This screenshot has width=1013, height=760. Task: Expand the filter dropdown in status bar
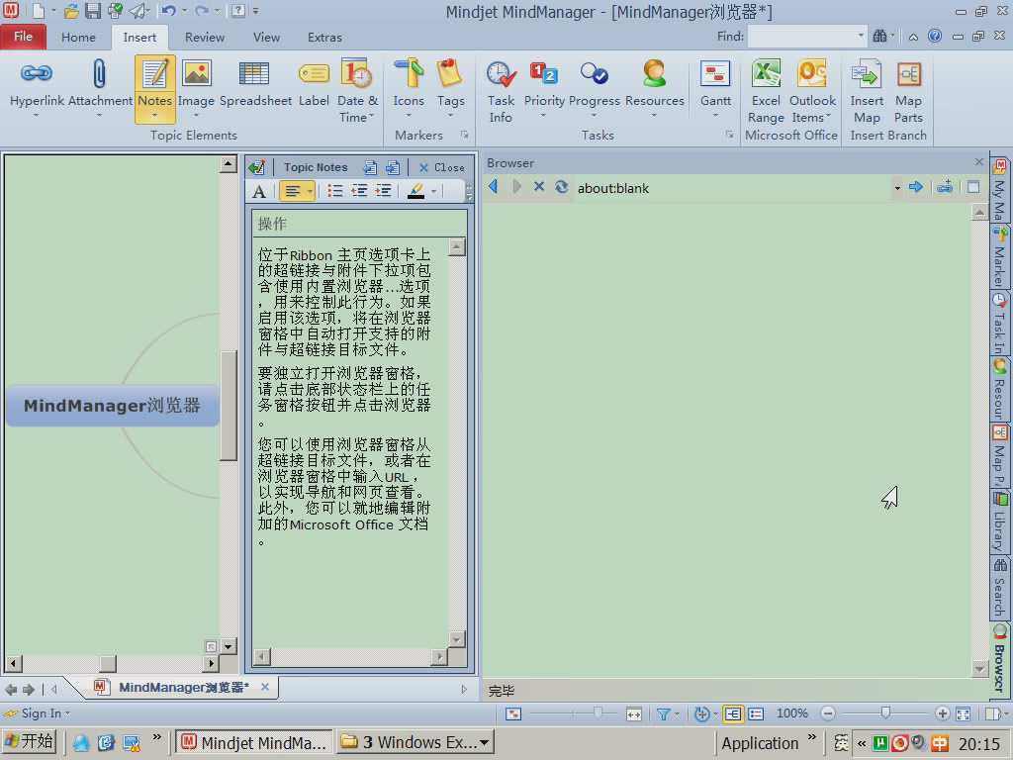(677, 714)
